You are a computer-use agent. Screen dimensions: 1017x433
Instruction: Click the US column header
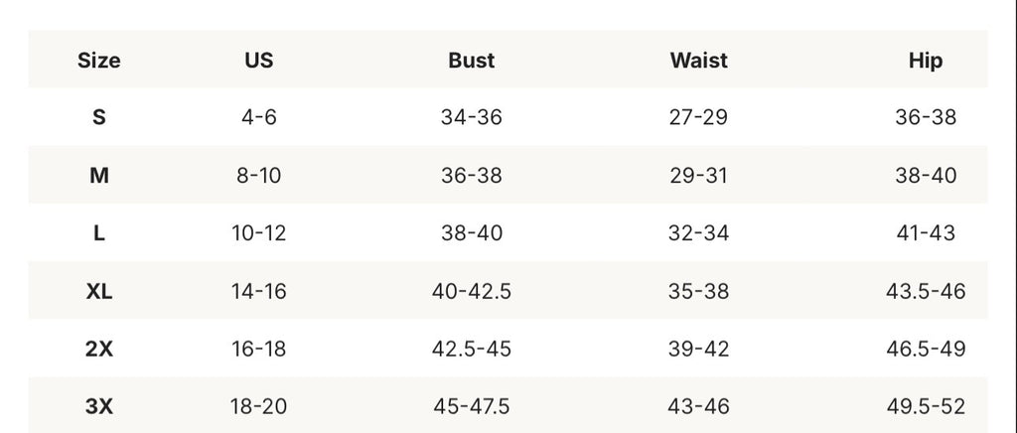[x=259, y=61]
